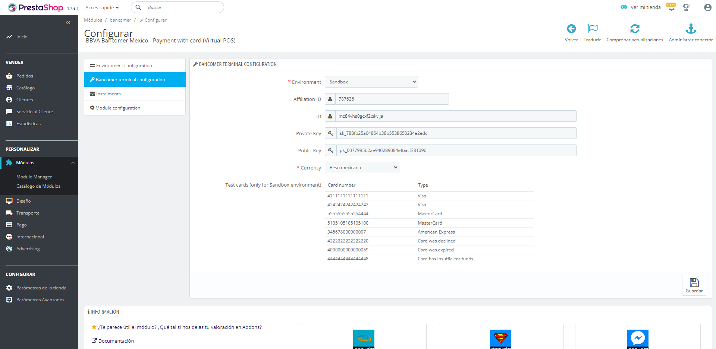Click the Affiliation ID input field
The height and width of the screenshot is (349, 716).
pyautogui.click(x=392, y=99)
